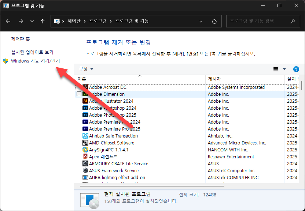Click the 124GB total size value
The height and width of the screenshot is (211, 305).
(x=210, y=195)
